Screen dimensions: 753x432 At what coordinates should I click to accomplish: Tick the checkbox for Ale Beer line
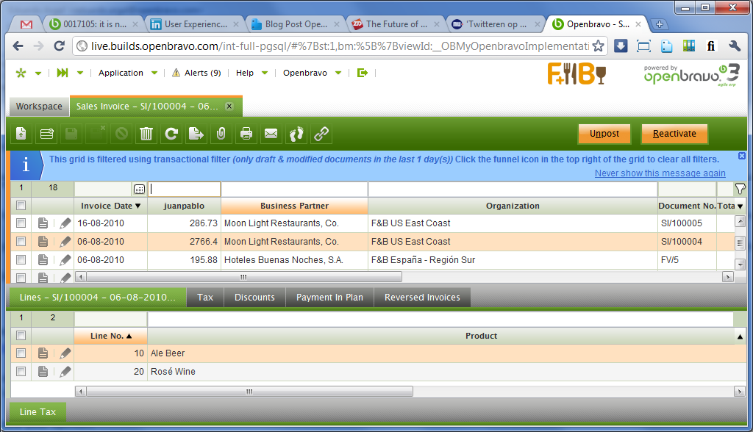click(21, 353)
